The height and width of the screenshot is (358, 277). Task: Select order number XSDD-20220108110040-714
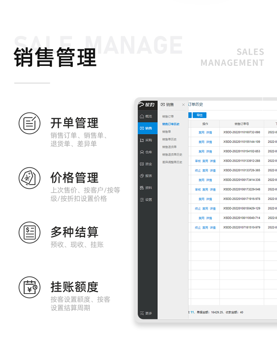(x=242, y=218)
